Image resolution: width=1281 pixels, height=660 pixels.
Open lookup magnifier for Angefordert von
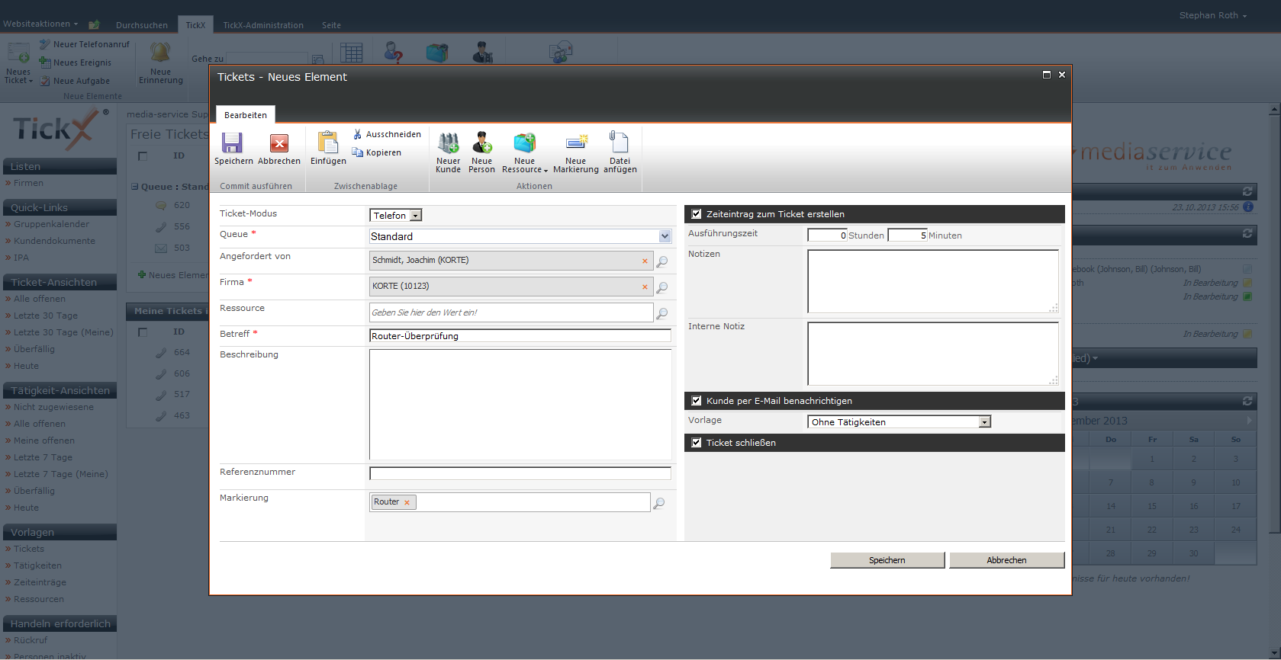(662, 261)
